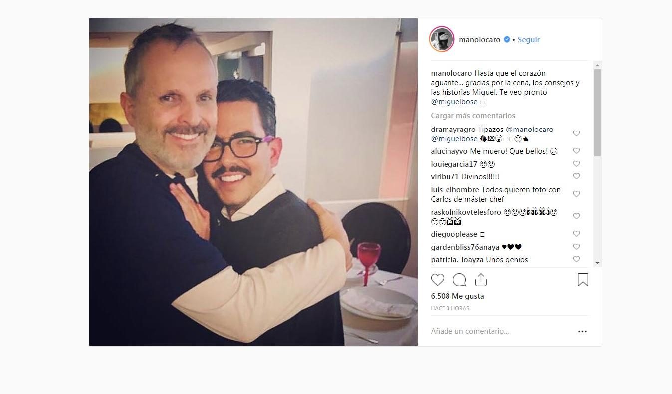Expand Cargar más comentarios

[473, 115]
